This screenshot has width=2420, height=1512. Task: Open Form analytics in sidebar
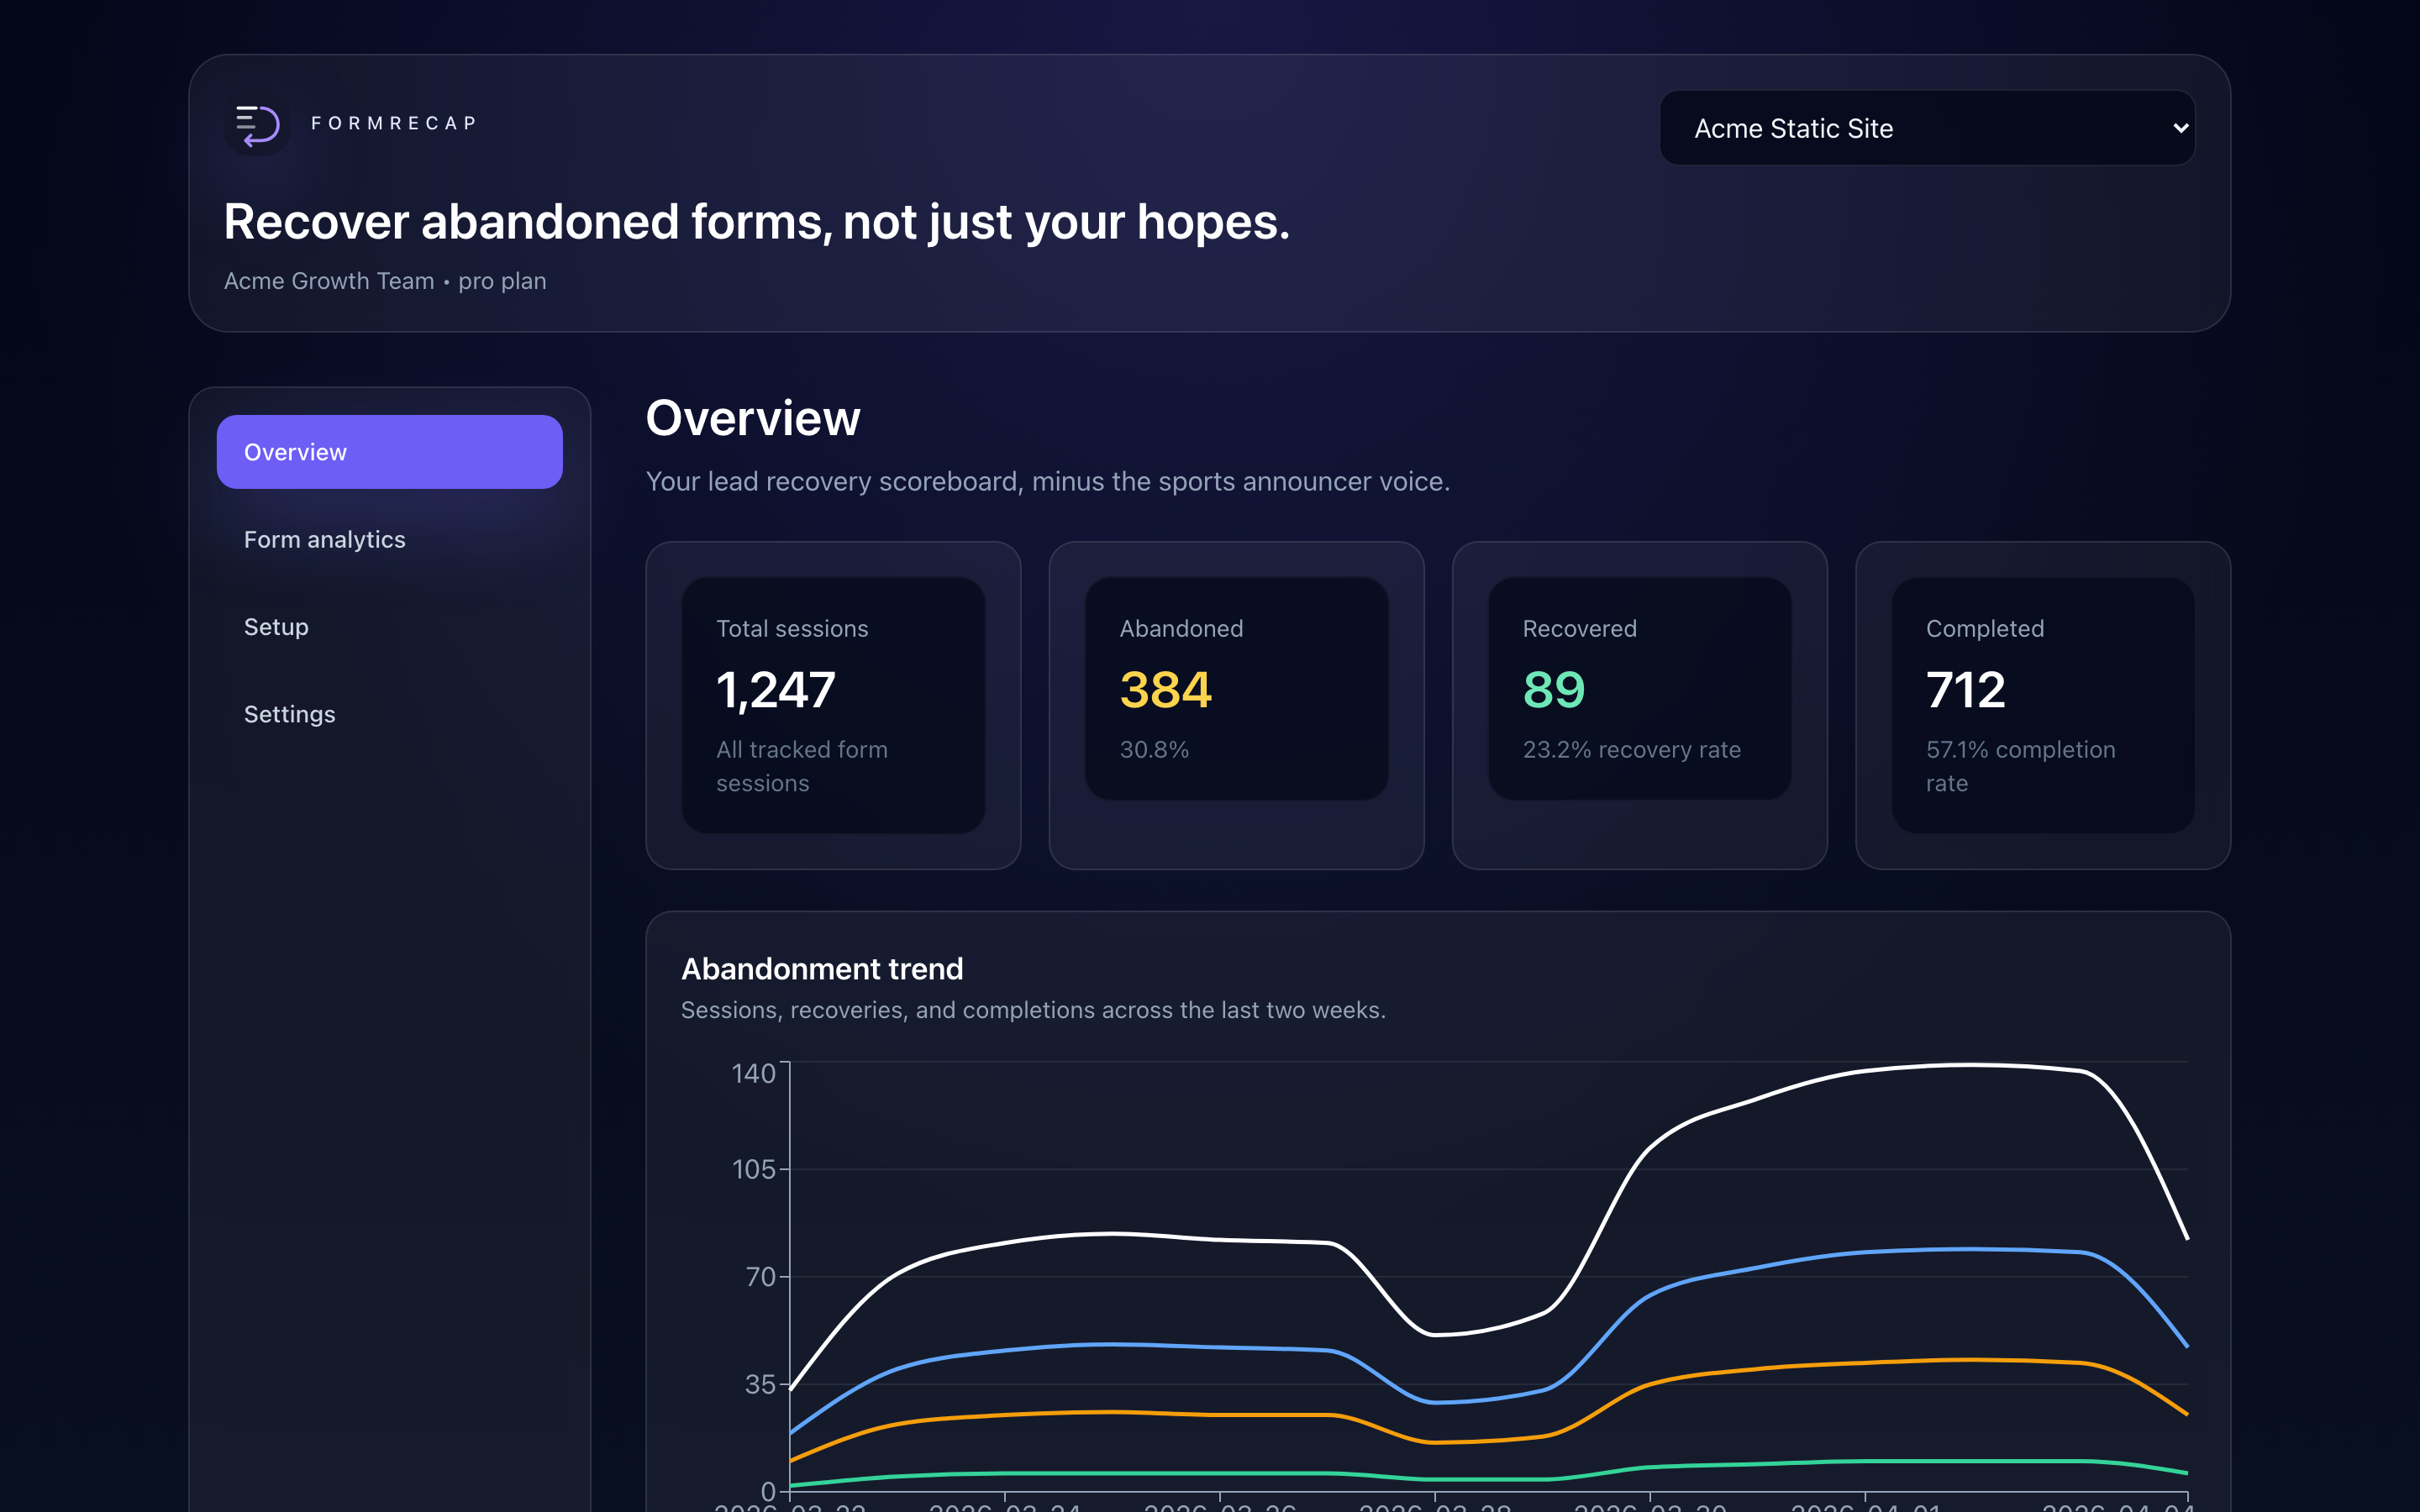click(325, 540)
